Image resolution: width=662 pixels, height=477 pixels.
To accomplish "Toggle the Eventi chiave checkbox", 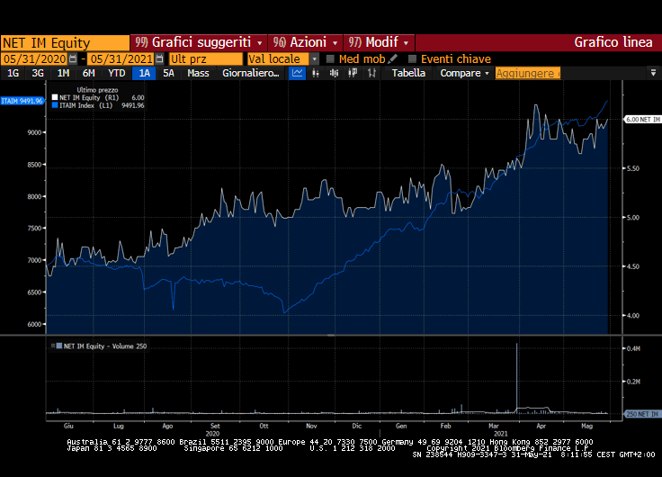I will coord(413,58).
